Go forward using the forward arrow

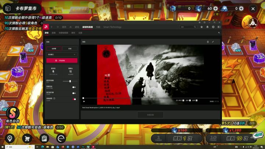pyautogui.click(x=58, y=27)
